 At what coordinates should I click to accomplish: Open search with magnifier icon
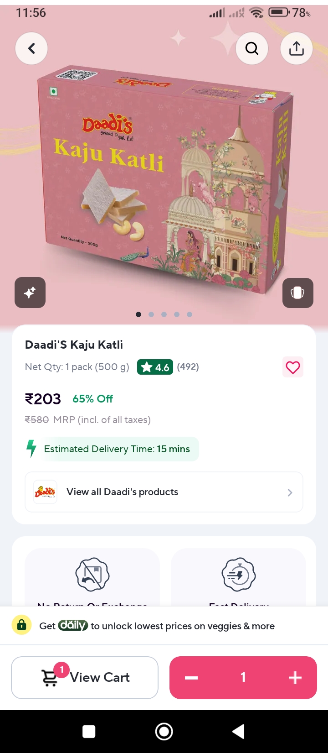pos(252,48)
